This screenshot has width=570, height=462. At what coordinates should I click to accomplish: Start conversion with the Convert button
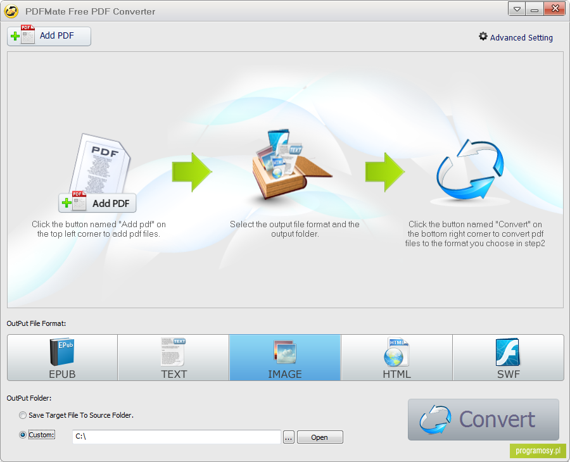tap(483, 420)
